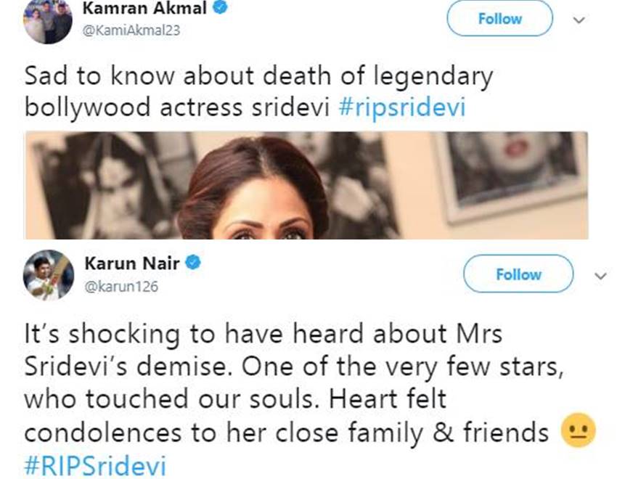Open the #ripsridevi hashtag in Kamran's tweet
Image resolution: width=617 pixels, height=479 pixels.
tap(401, 107)
